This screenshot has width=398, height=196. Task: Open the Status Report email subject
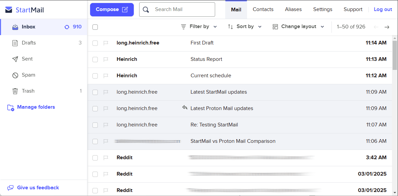coord(206,59)
